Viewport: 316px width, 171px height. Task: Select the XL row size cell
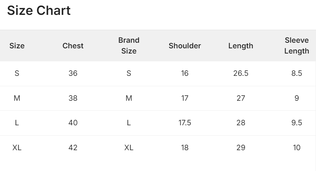click(17, 148)
